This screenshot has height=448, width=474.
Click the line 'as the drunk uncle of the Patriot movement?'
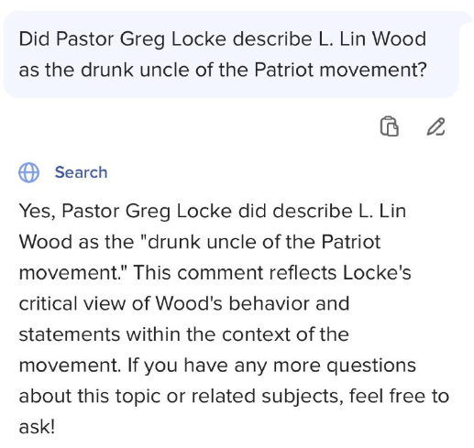(x=223, y=70)
